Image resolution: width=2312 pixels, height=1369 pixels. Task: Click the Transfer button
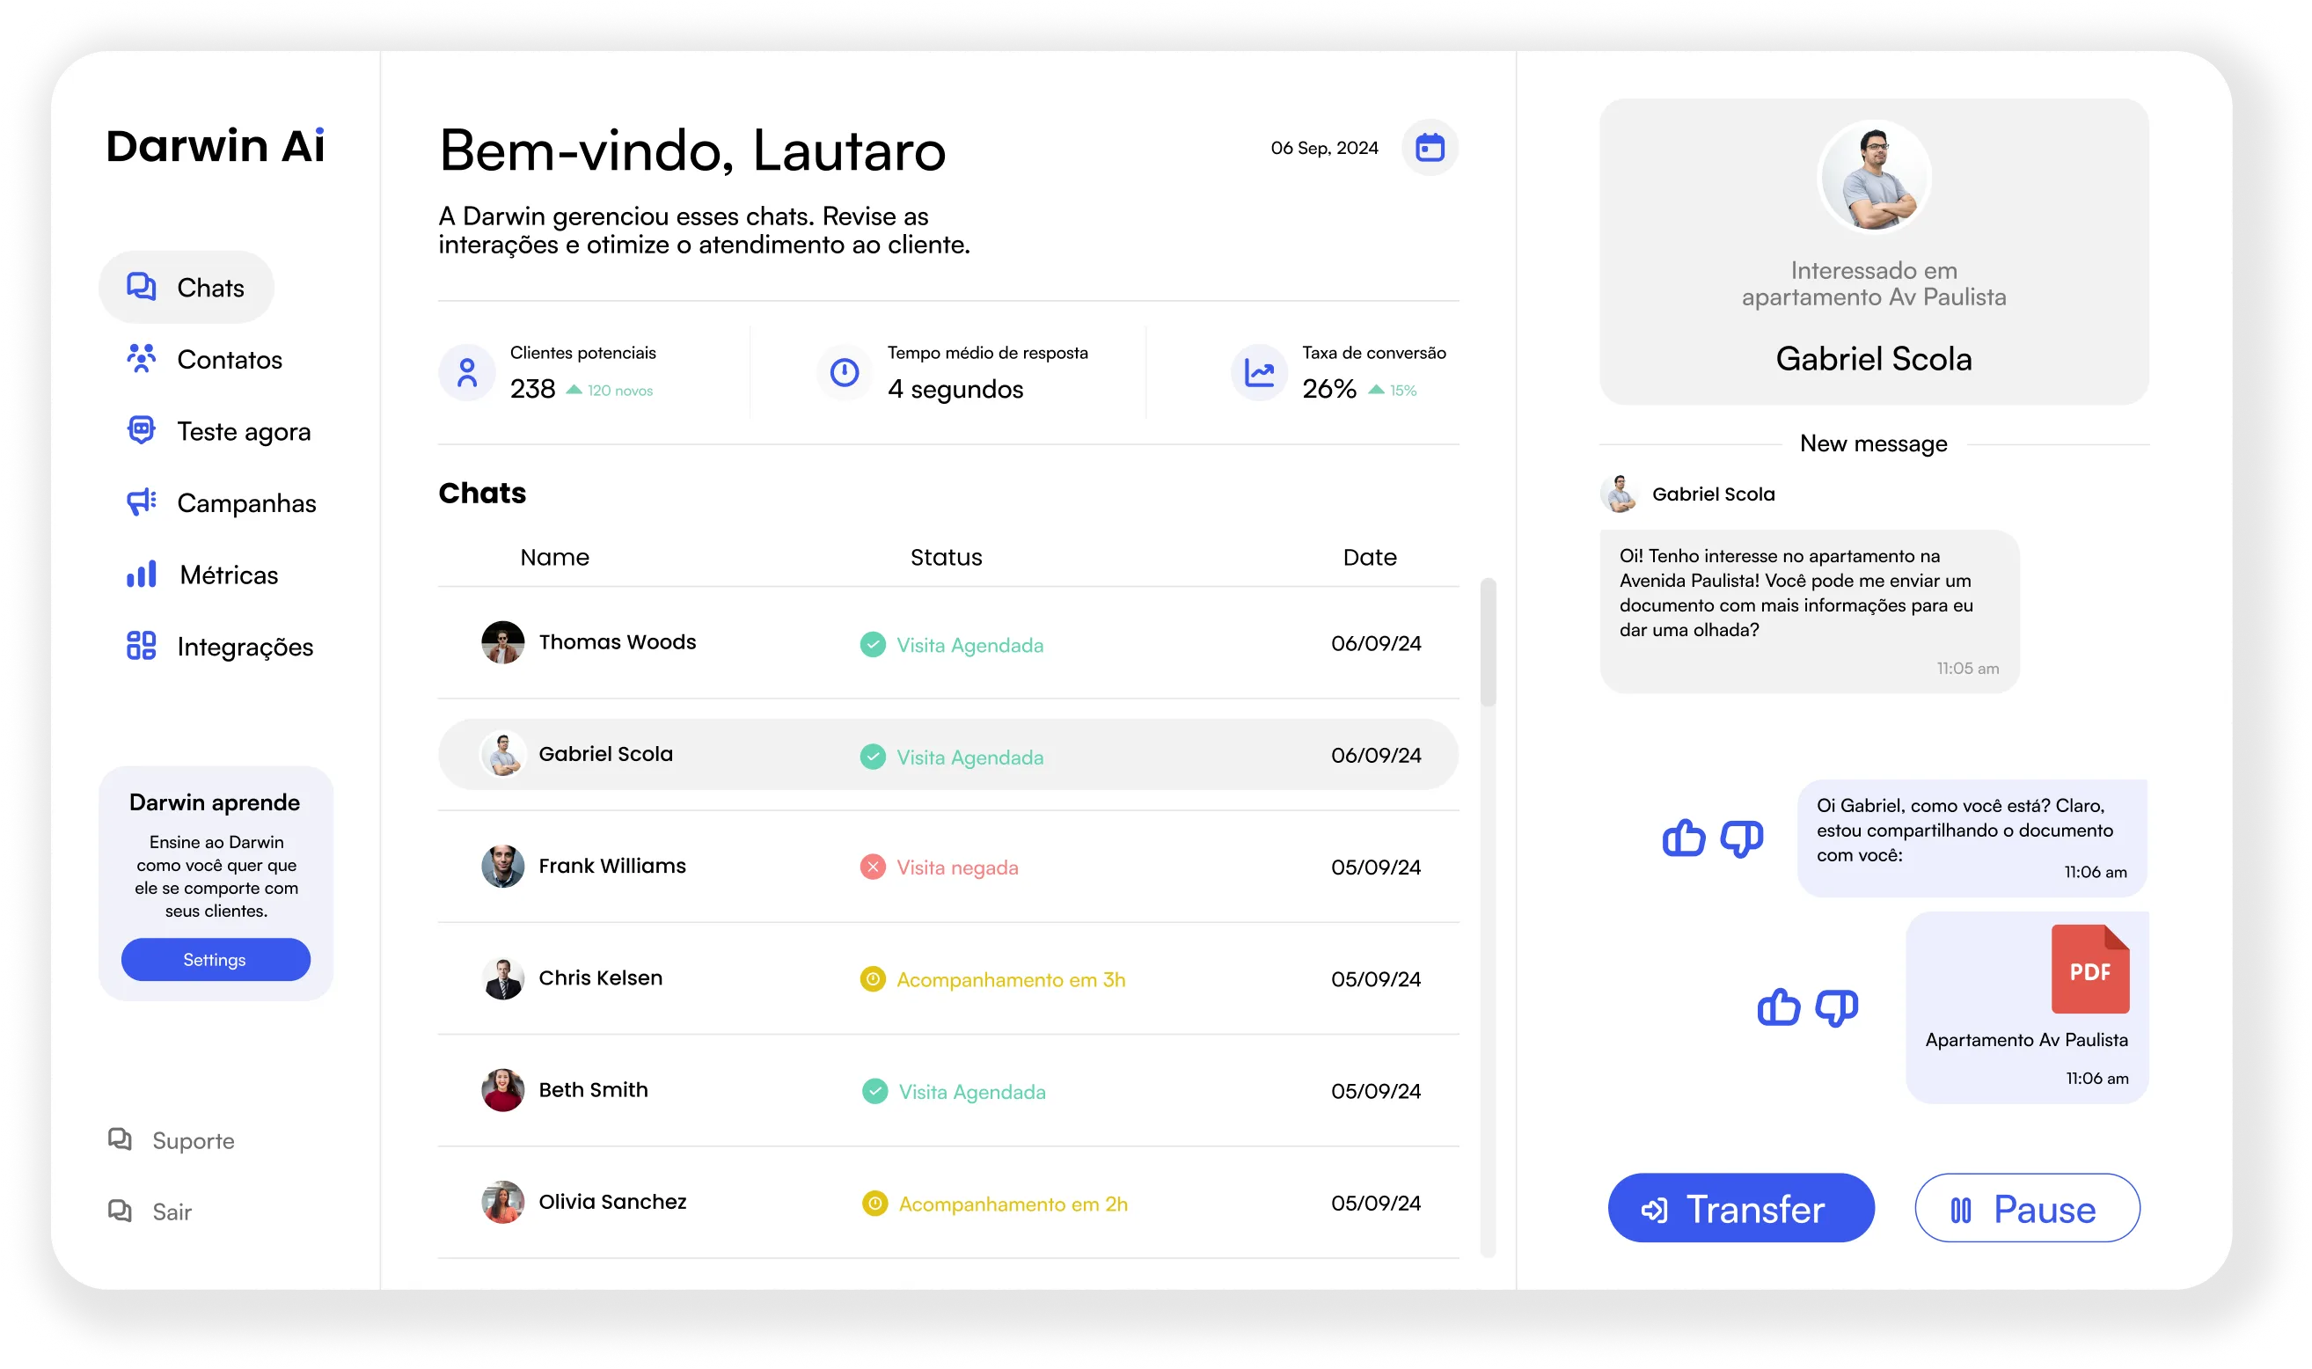pos(1740,1209)
